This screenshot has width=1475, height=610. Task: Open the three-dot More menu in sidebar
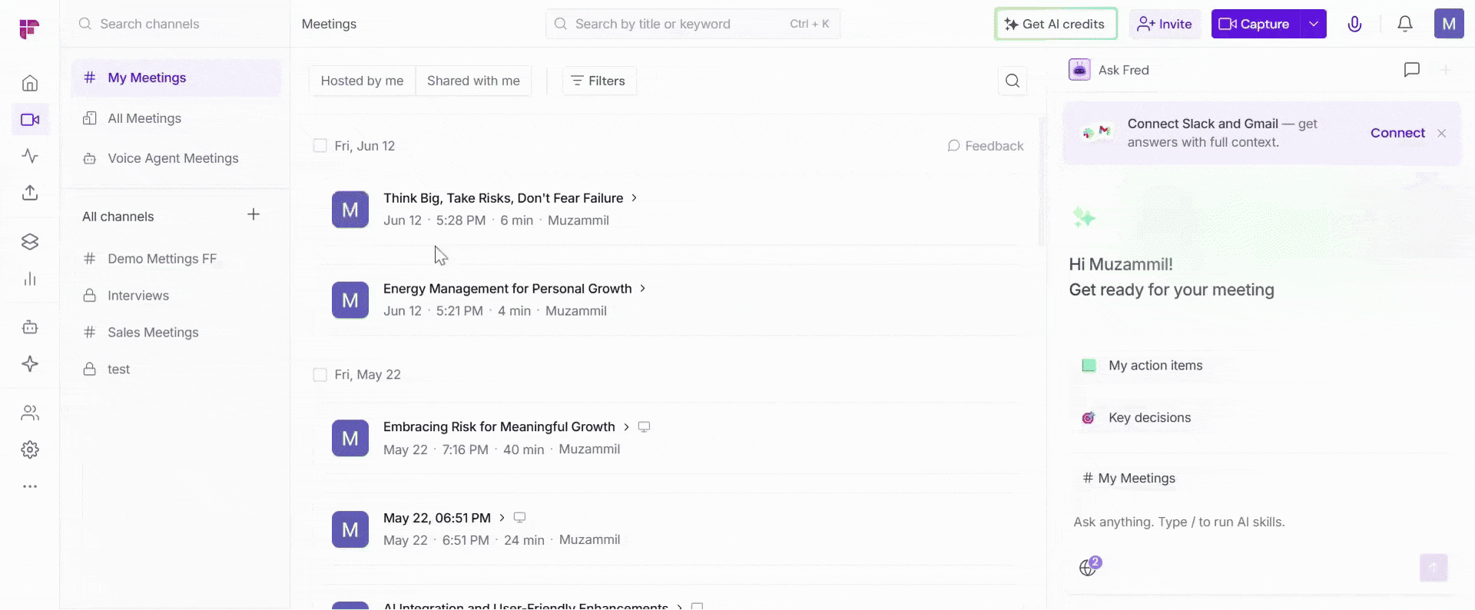30,486
